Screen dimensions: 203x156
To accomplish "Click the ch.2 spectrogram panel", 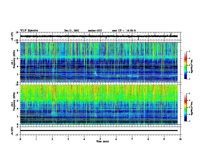I will tap(99, 105).
